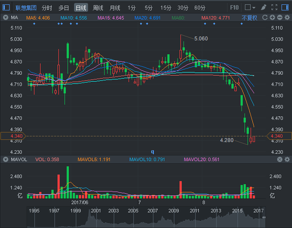Click the 4.280 low price annotation
This screenshot has height=228, width=292.
[227, 140]
